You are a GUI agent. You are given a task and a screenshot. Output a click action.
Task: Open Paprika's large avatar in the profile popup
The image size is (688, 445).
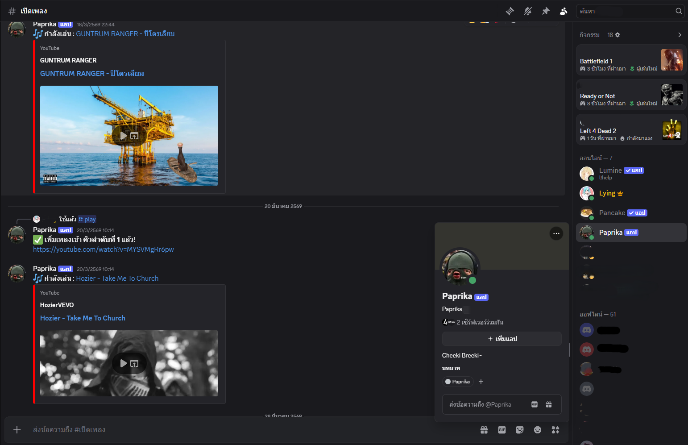460,268
